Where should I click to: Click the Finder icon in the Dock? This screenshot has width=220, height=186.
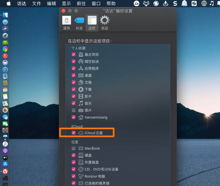(5, 15)
